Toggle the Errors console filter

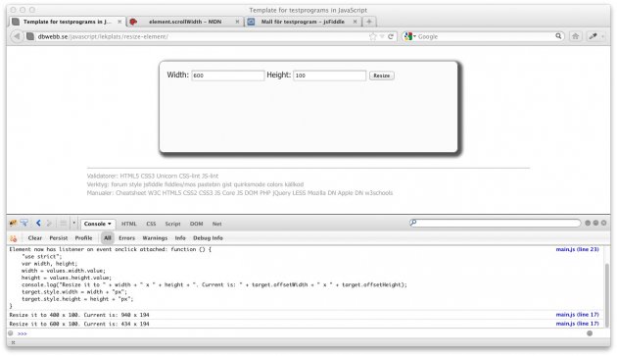pos(126,238)
